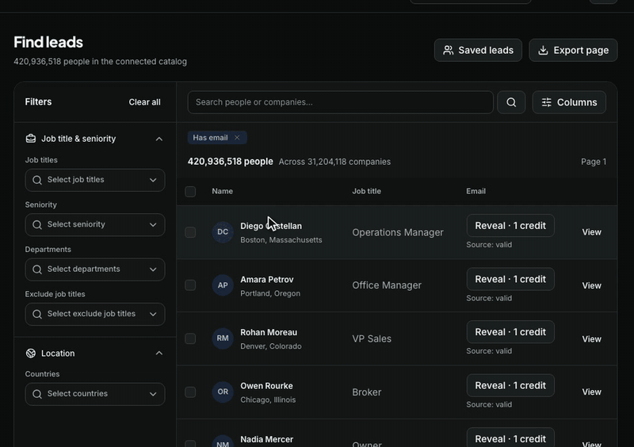634x447 pixels.
Task: Click the Page 1 indicator
Action: pyautogui.click(x=594, y=162)
